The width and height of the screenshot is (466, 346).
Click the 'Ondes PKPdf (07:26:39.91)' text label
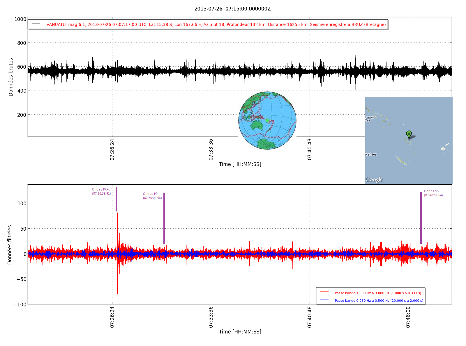[x=102, y=191]
